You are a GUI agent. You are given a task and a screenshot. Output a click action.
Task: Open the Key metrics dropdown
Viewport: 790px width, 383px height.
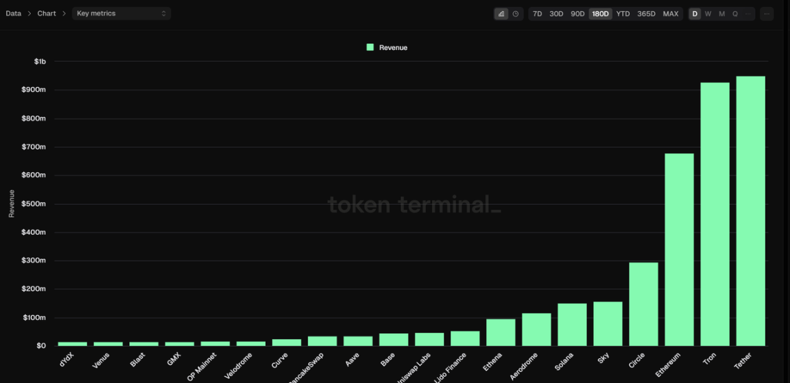point(121,14)
